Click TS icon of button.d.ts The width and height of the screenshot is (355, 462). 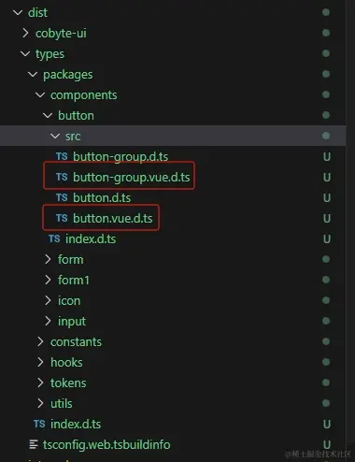[x=62, y=197]
